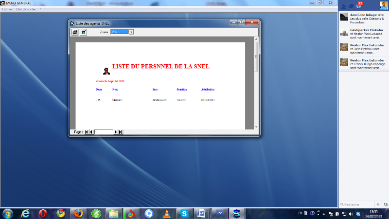Switch to Microsoft Word in the taskbar
The height and width of the screenshot is (219, 389).
pos(201,214)
